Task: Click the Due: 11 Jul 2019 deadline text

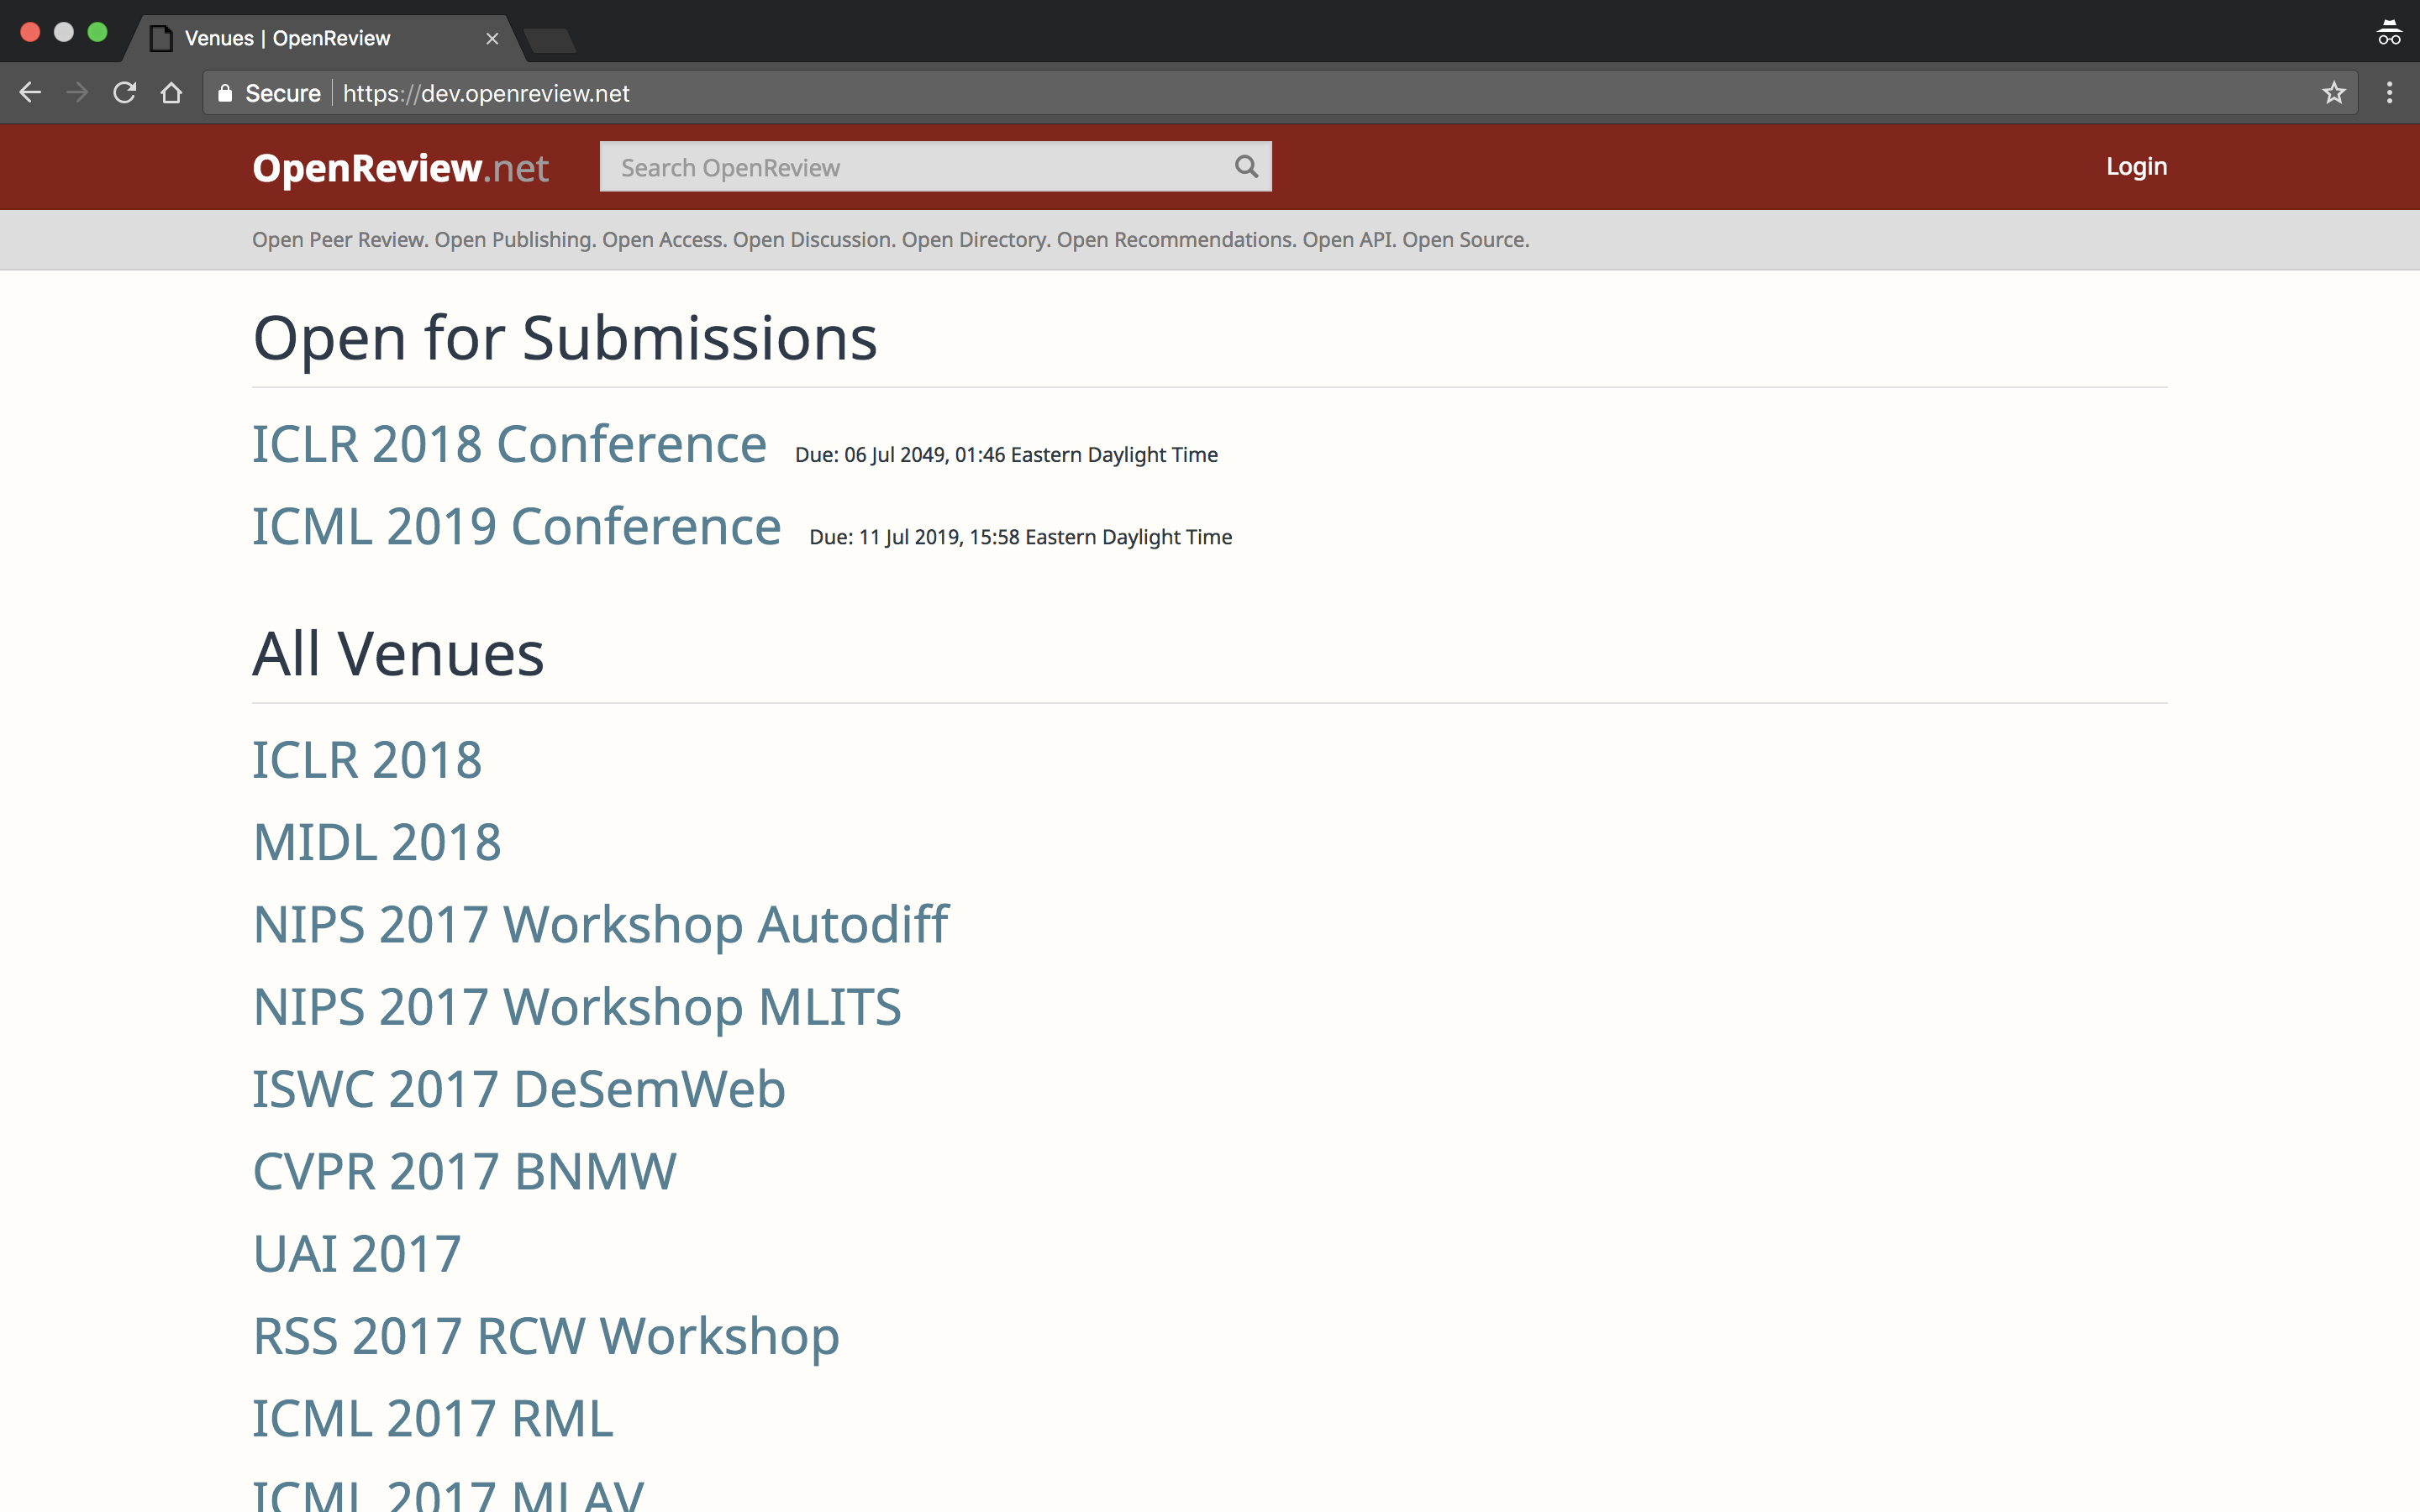Action: click(1020, 537)
